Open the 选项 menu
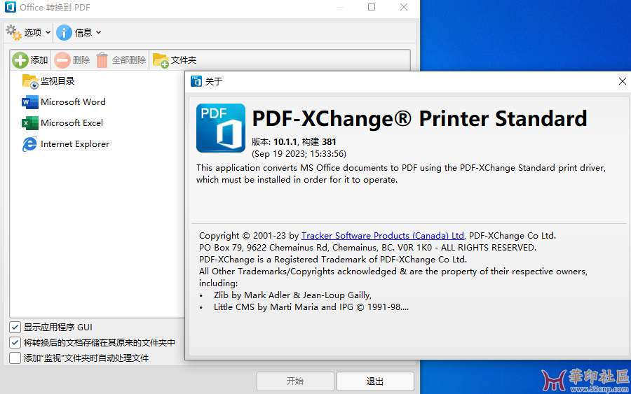631x394 pixels. pyautogui.click(x=29, y=32)
